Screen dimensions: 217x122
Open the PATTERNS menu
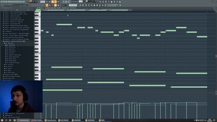[x=10, y=2]
